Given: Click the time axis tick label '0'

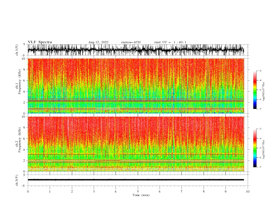Looking at the screenshot, I should [28, 191].
